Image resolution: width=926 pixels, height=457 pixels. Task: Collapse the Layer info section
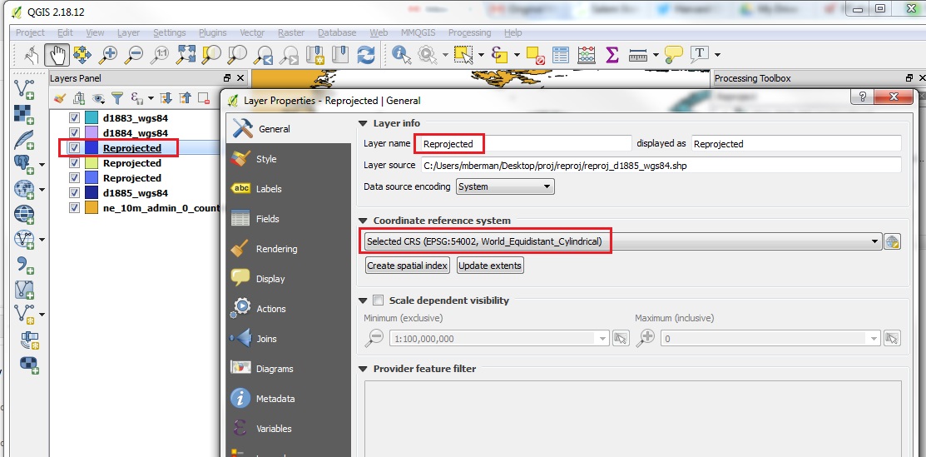pyautogui.click(x=364, y=123)
